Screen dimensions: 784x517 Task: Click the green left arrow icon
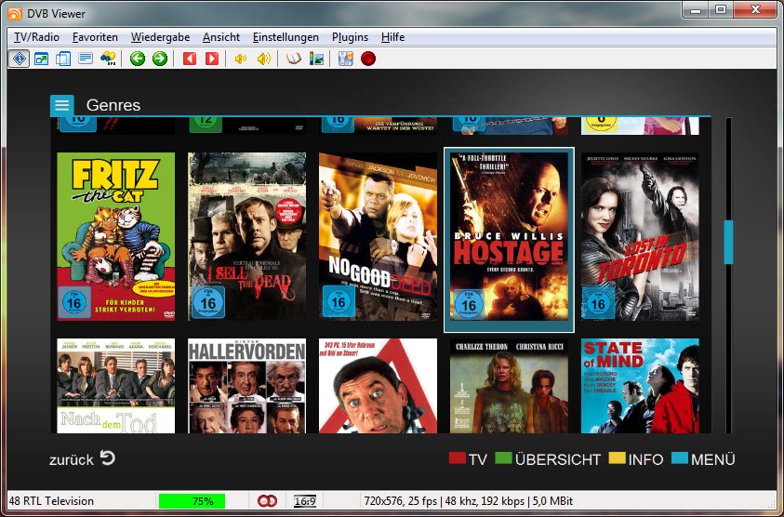coord(138,59)
